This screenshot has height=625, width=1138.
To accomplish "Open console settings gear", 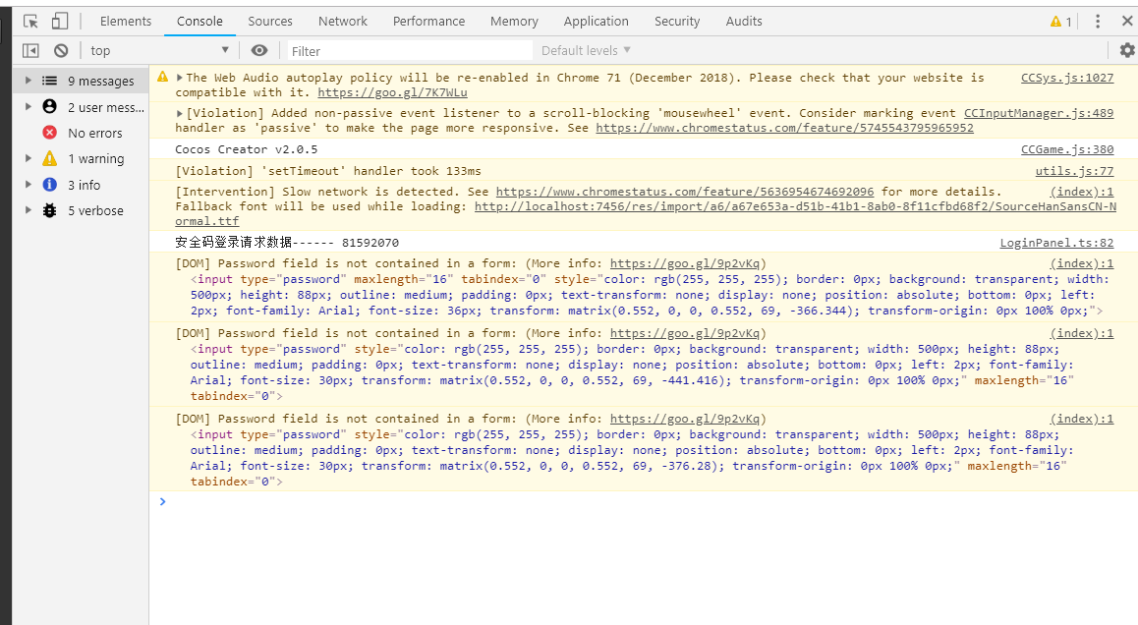I will (x=1127, y=50).
